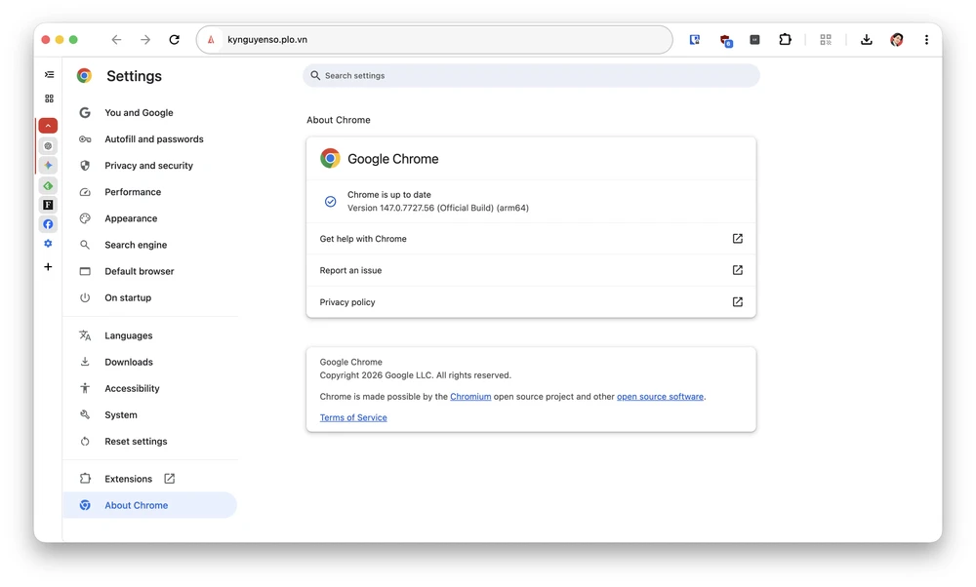976x587 pixels.
Task: Open the Extensions puzzle piece menu
Action: pos(785,39)
